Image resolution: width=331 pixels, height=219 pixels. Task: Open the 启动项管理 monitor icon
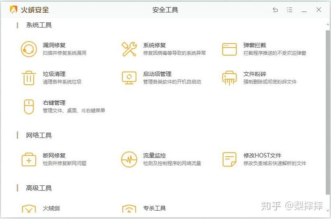[x=129, y=78]
